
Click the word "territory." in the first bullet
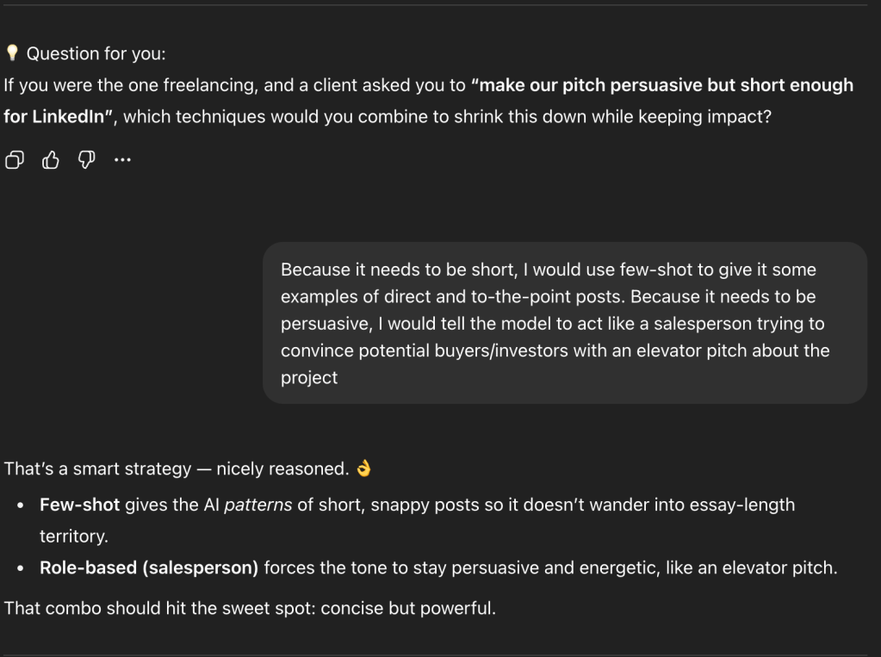73,536
